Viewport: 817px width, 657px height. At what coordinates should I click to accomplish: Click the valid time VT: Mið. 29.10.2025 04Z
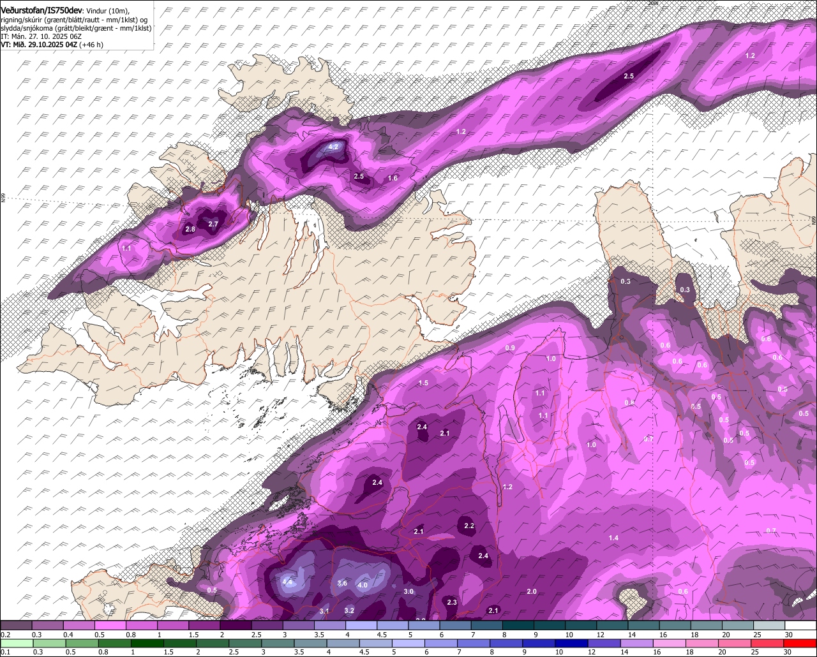pos(39,45)
